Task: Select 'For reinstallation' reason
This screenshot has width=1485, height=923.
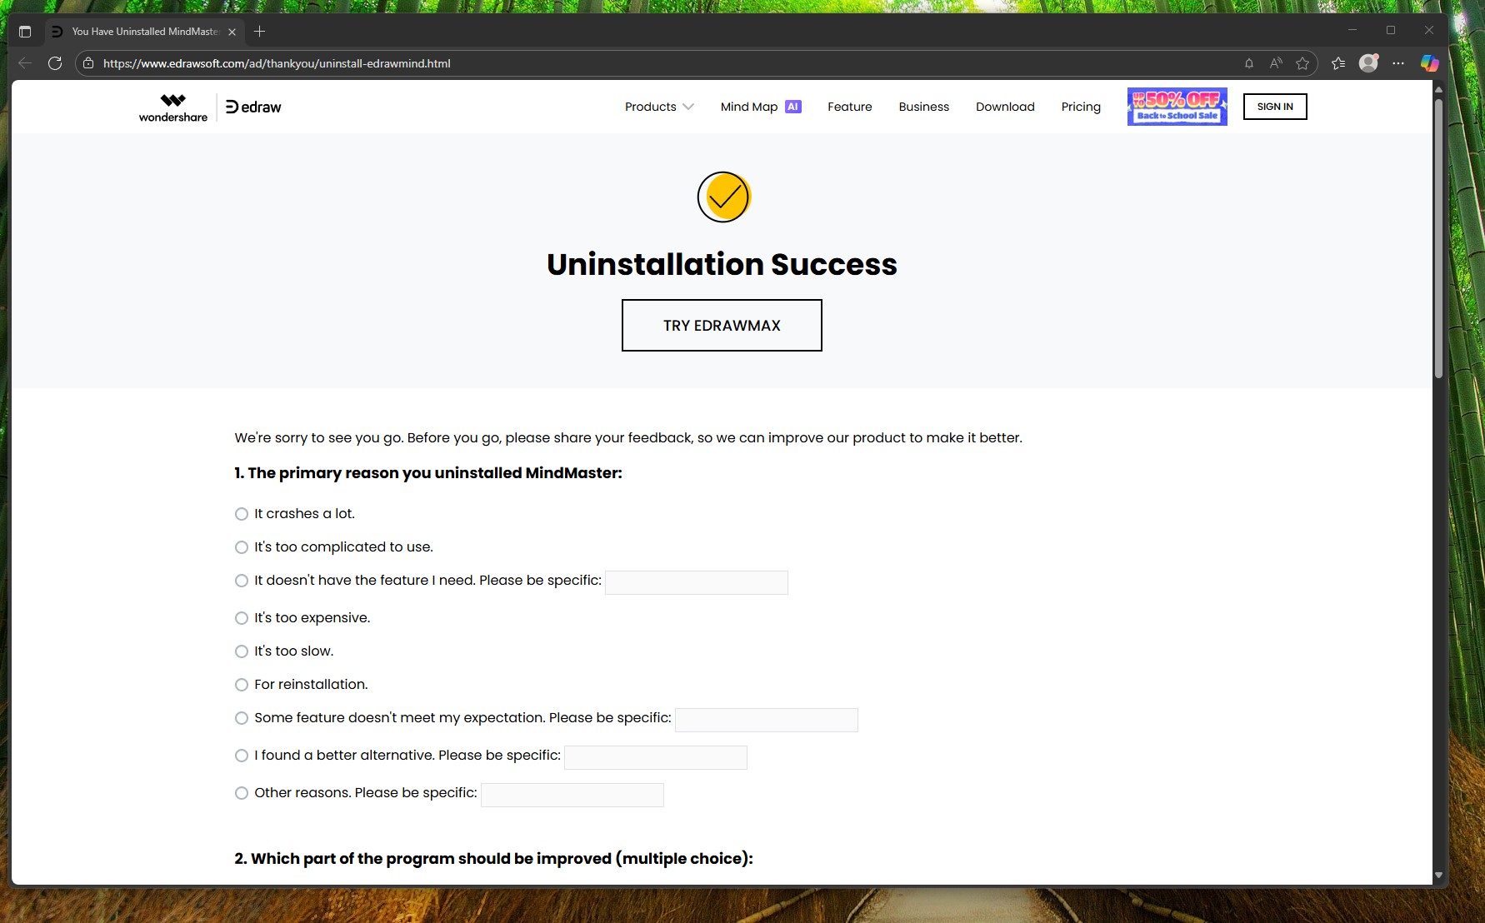Action: point(242,685)
